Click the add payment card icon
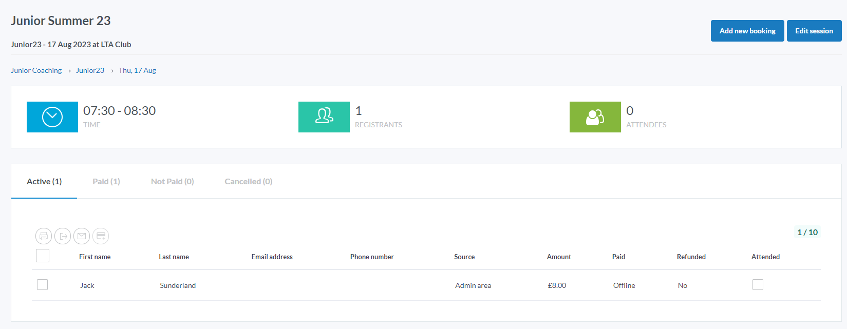 pyautogui.click(x=101, y=236)
